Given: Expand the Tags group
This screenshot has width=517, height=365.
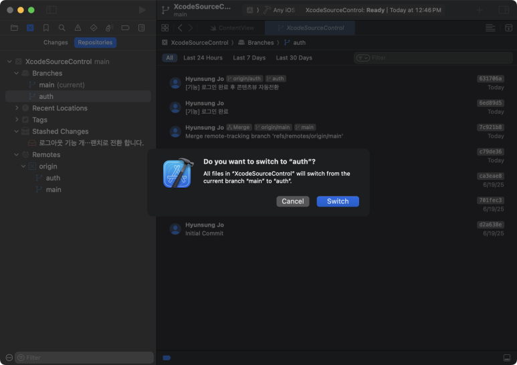Looking at the screenshot, I should point(17,120).
